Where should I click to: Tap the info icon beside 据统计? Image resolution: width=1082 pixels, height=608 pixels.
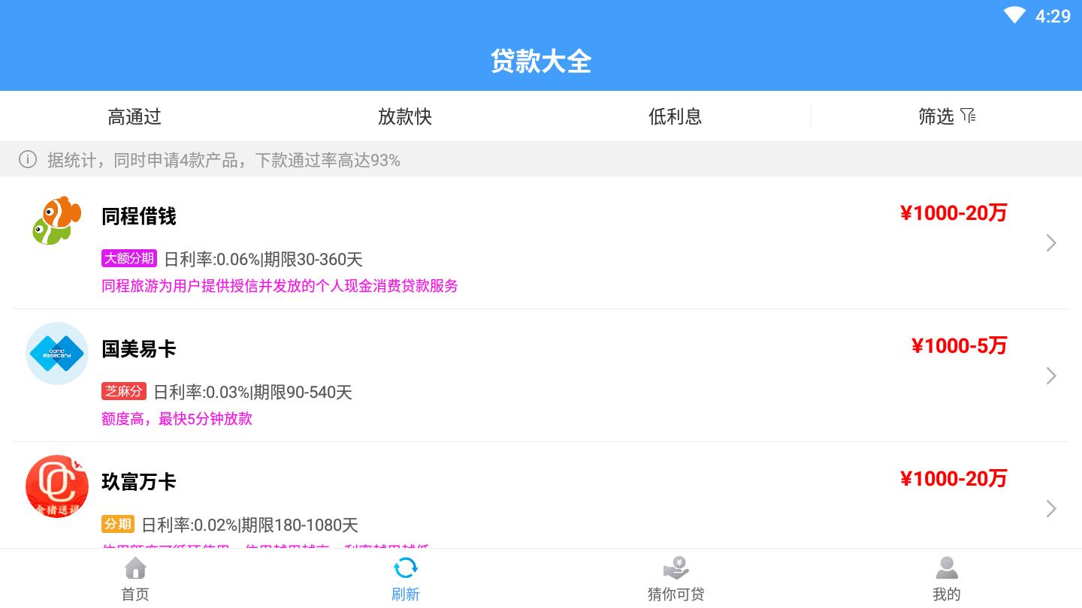click(x=28, y=159)
